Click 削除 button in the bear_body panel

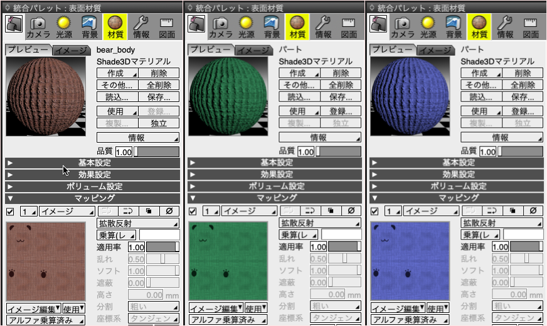[x=159, y=73]
